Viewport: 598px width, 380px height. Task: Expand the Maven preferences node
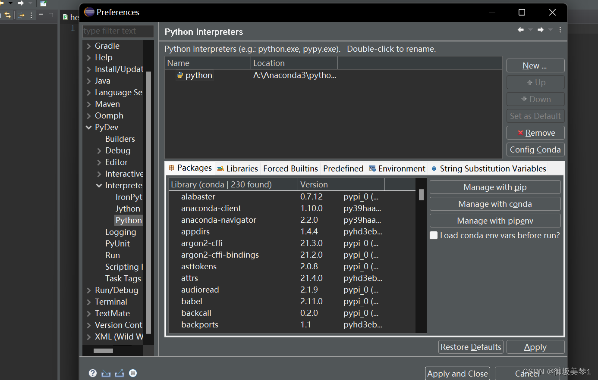click(x=89, y=104)
